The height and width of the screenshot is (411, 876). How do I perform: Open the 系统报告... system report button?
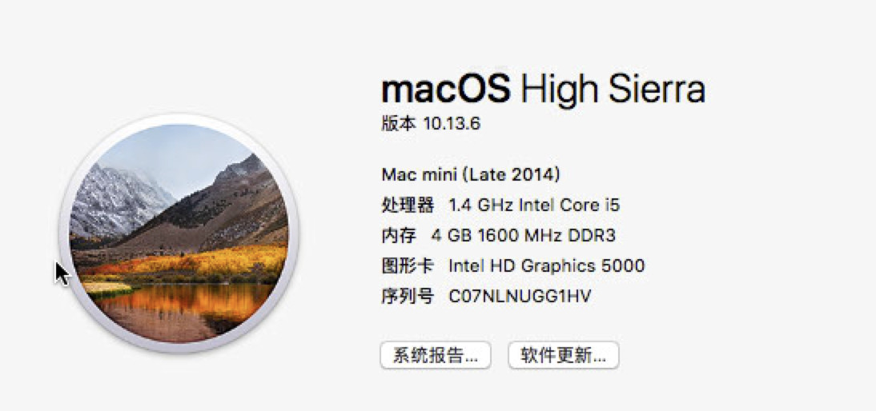[x=435, y=355]
